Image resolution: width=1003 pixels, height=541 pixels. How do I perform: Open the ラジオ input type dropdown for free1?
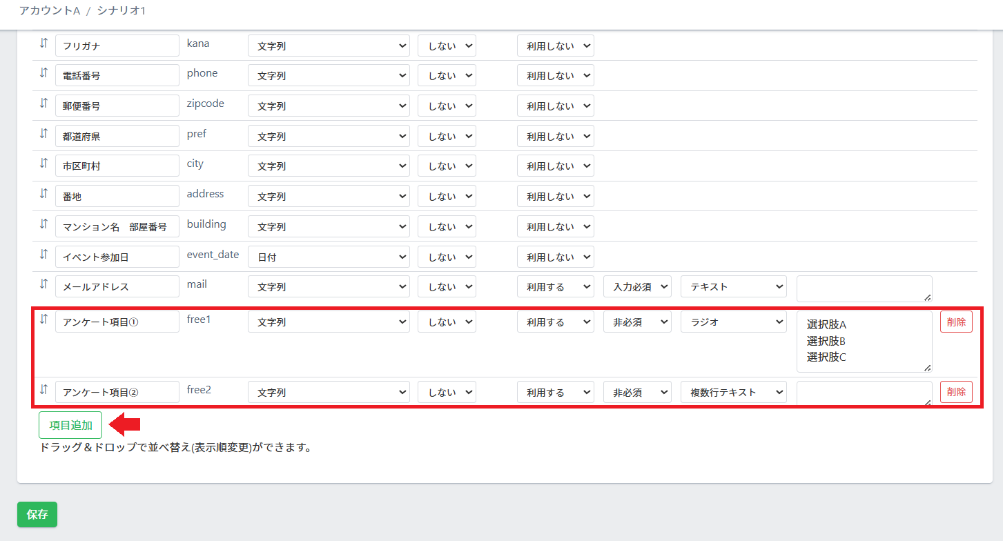click(x=733, y=322)
